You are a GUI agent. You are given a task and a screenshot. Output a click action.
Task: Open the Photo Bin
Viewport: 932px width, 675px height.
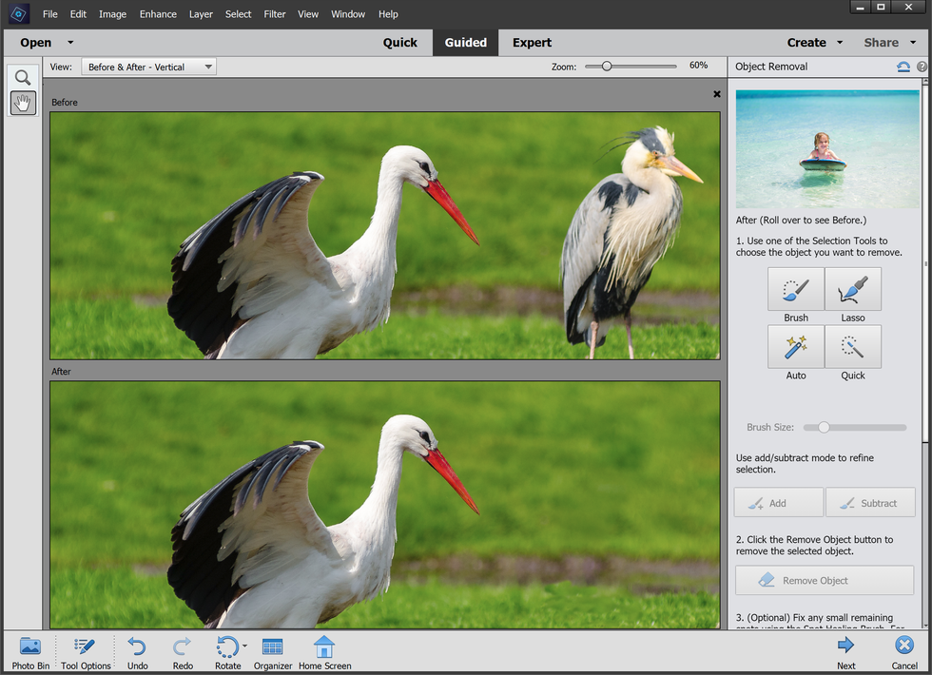tap(30, 652)
